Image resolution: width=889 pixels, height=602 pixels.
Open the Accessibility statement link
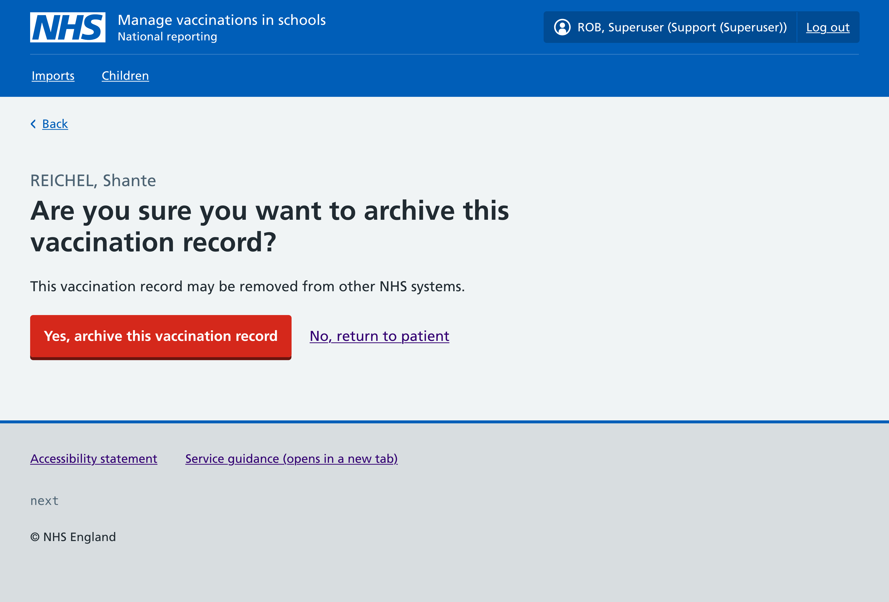tap(94, 458)
